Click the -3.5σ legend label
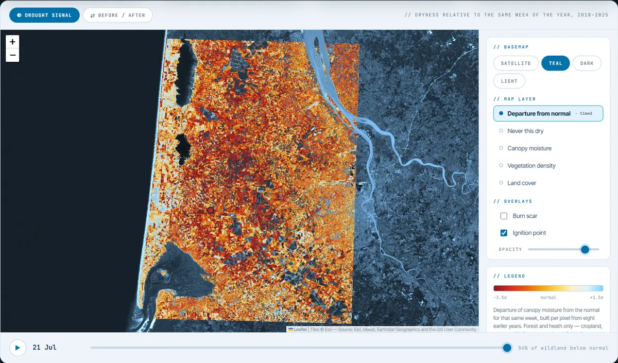The height and width of the screenshot is (363, 618). pos(500,298)
